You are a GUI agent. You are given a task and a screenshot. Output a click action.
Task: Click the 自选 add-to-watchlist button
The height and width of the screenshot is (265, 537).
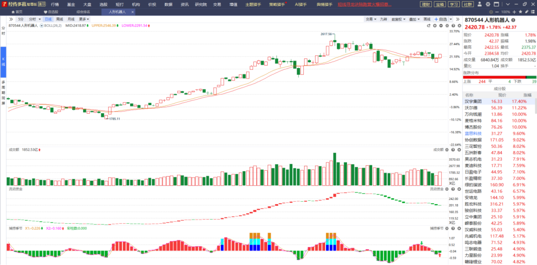point(441,19)
